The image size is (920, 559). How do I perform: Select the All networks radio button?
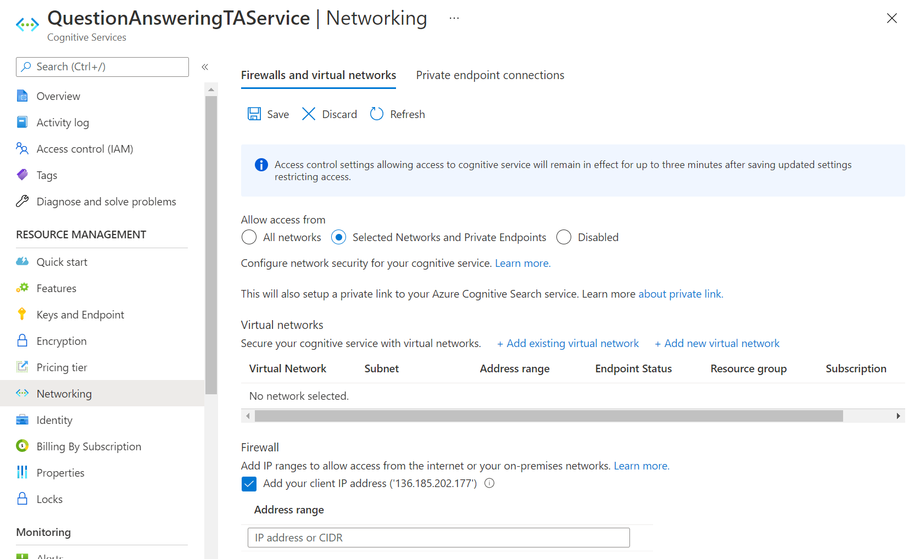click(x=249, y=237)
